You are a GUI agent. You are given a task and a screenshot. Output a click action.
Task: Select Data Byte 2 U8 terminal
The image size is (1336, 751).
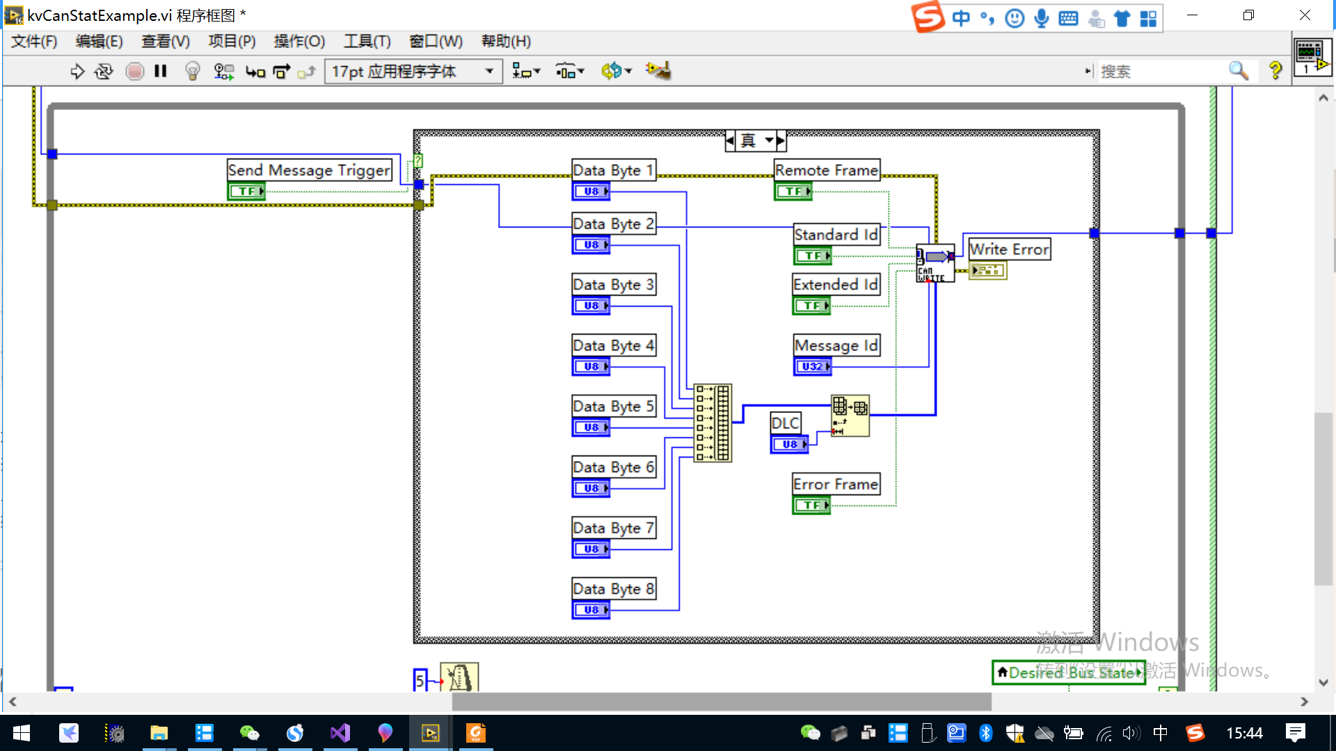tap(591, 245)
